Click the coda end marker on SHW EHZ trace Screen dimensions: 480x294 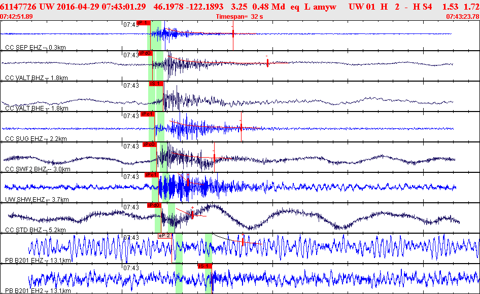188,181
